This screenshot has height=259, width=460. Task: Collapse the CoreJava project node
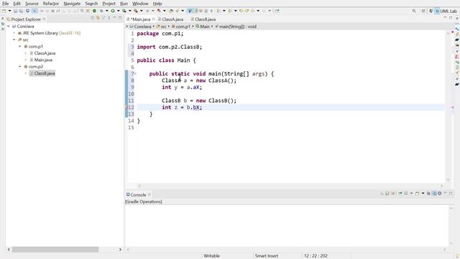pyautogui.click(x=8, y=26)
